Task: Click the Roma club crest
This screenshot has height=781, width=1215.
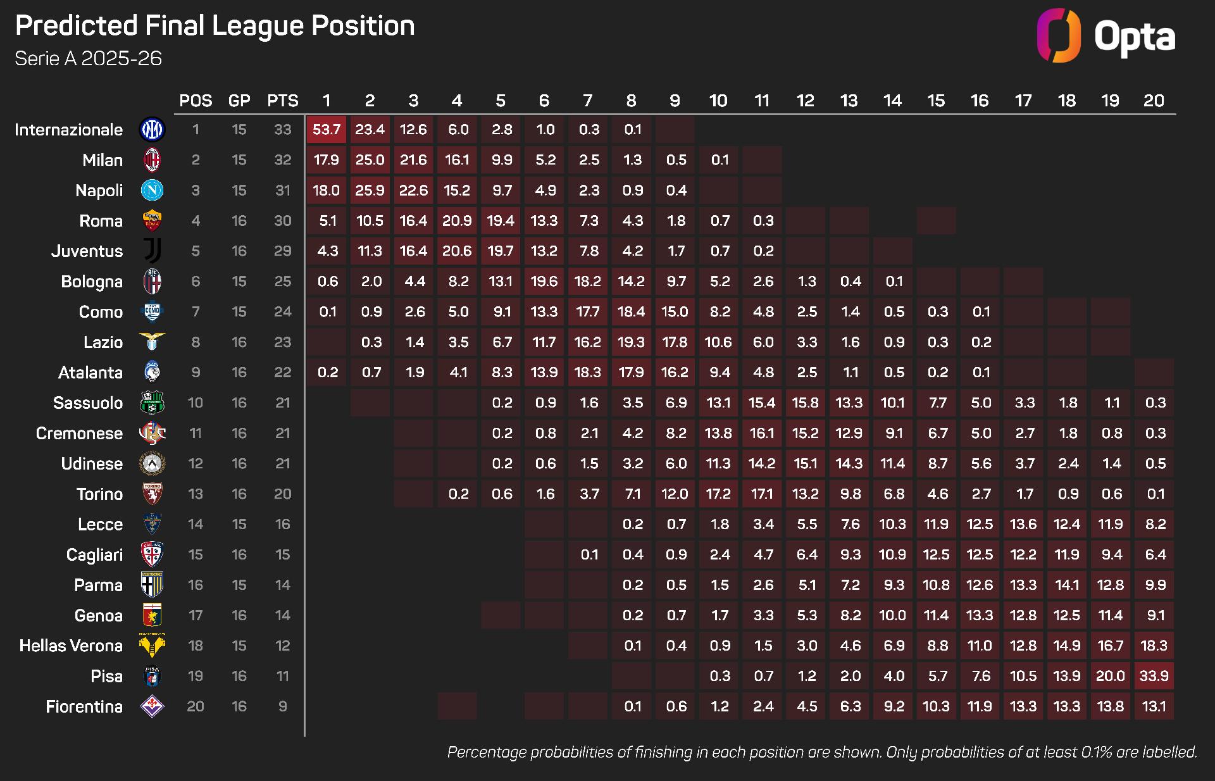Action: point(152,221)
